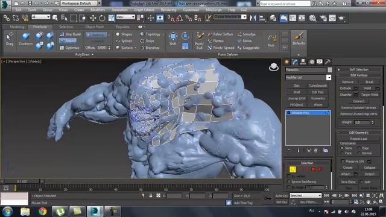Click Remove Isolated Vertices button

tap(358, 108)
